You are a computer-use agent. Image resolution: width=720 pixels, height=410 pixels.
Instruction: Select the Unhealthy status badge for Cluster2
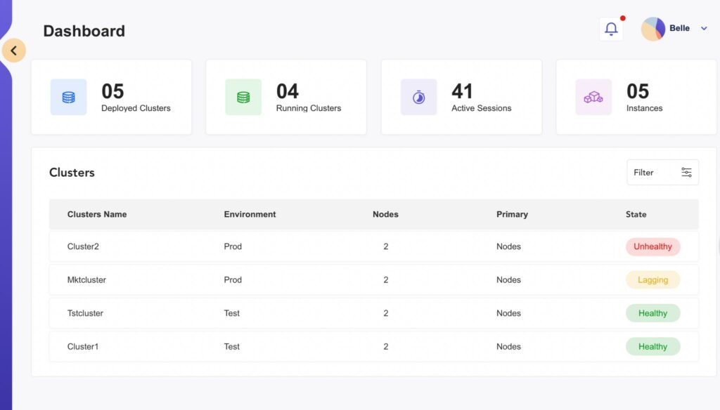point(652,246)
